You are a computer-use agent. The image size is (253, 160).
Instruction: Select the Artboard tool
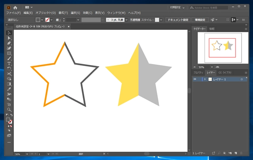[x=9, y=104]
